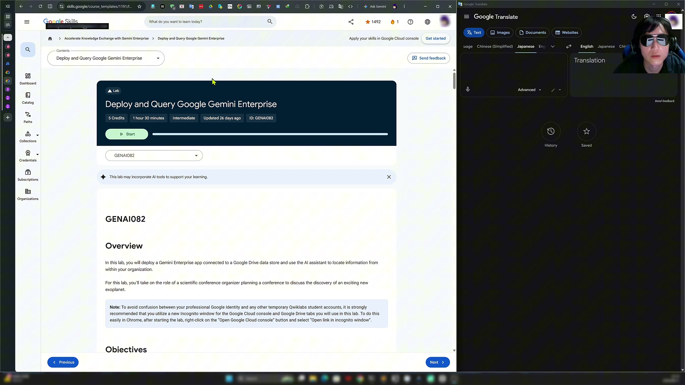Click Send feedback link in Translate
The height and width of the screenshot is (385, 685).
point(664,101)
